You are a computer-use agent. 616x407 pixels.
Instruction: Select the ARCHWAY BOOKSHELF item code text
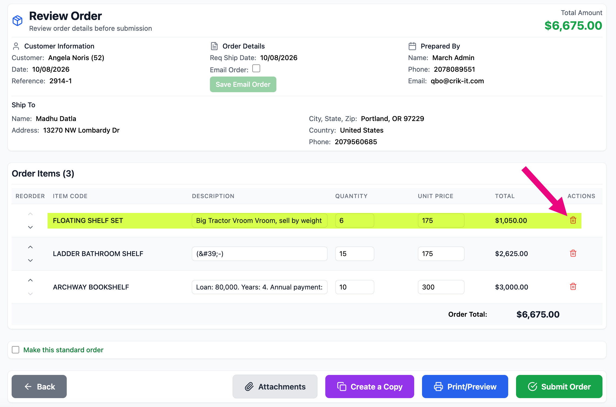[x=91, y=287]
